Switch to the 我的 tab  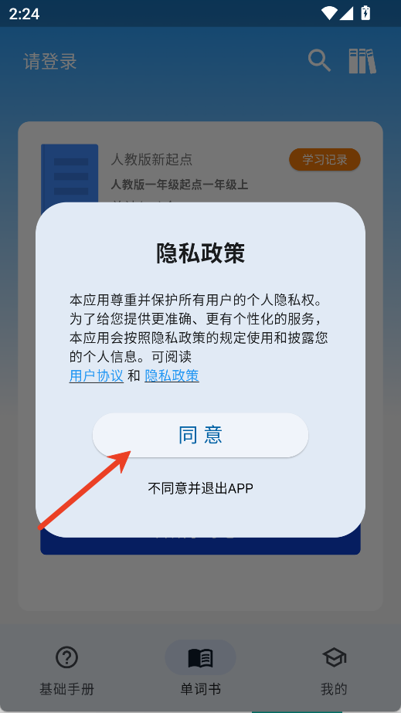click(334, 689)
